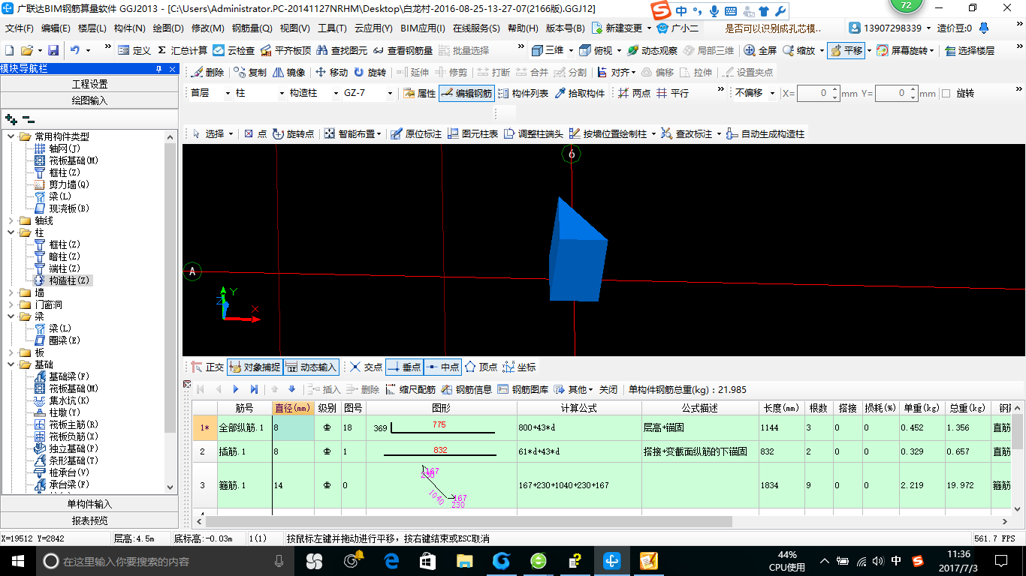Toggle 中点 midpoint snap

point(442,367)
